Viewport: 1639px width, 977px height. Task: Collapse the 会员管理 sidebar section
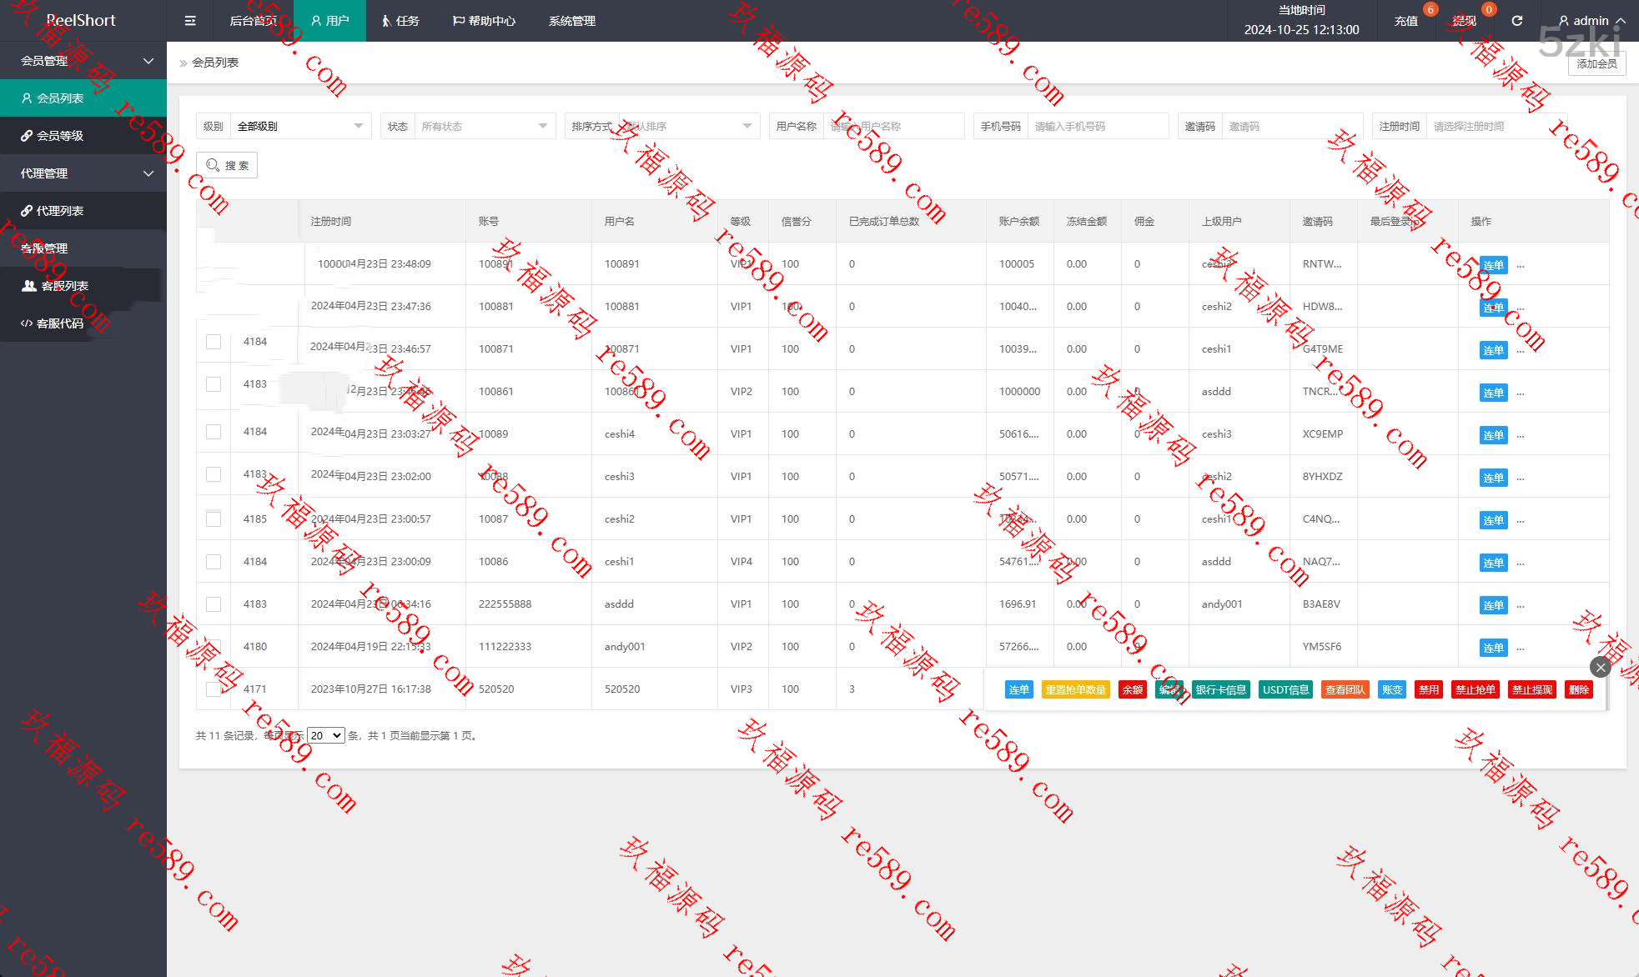[83, 61]
